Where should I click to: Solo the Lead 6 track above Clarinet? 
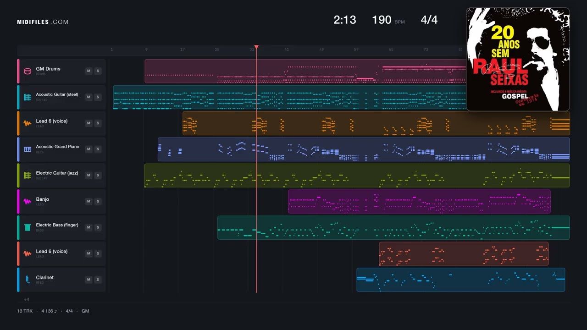[x=98, y=254]
